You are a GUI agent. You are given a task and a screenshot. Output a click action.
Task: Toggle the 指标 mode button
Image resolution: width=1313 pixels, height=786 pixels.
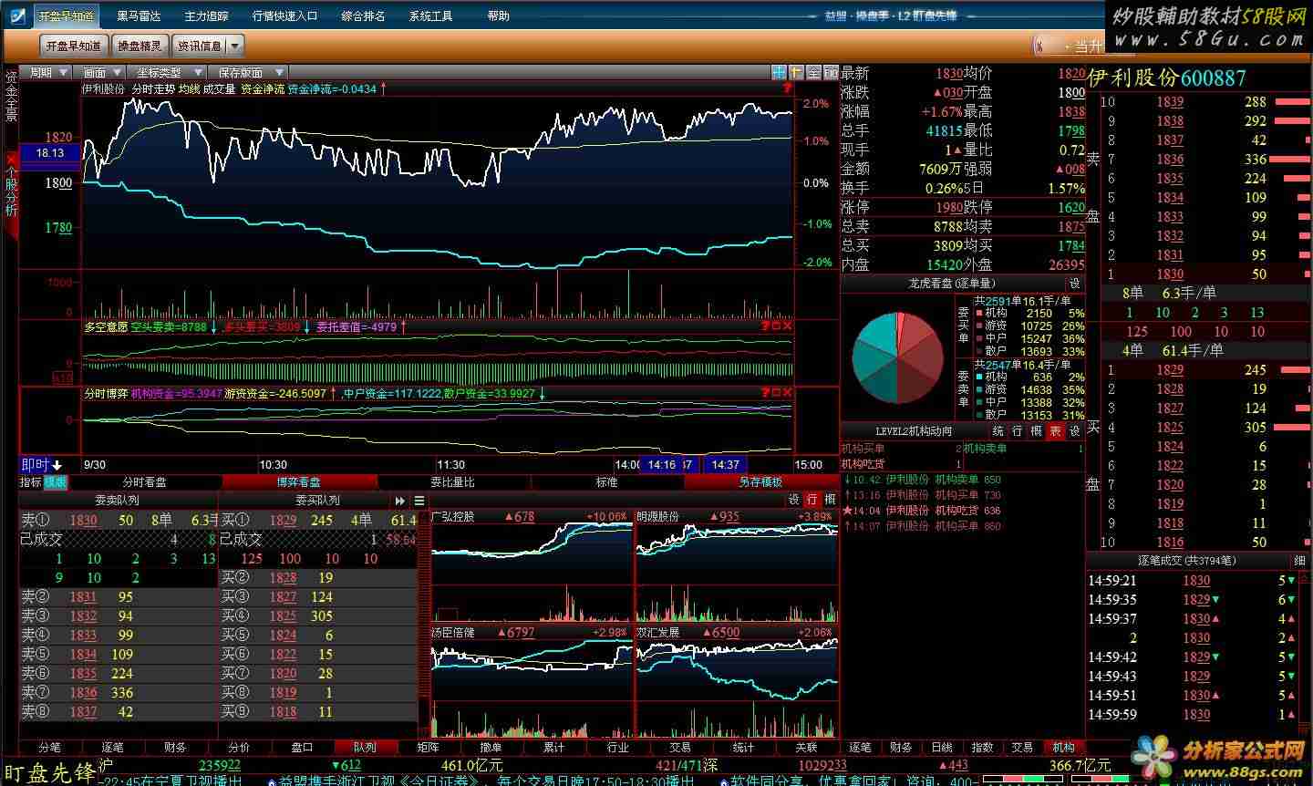tap(30, 481)
